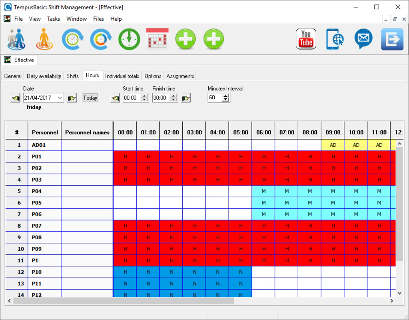Image resolution: width=409 pixels, height=320 pixels.
Task: Click the mobile web globe icon
Action: [x=335, y=39]
